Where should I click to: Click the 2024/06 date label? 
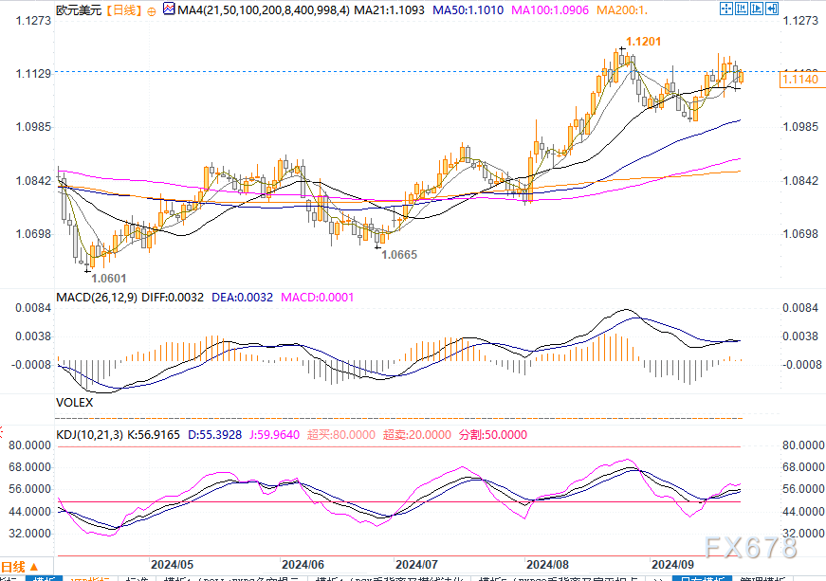point(303,565)
